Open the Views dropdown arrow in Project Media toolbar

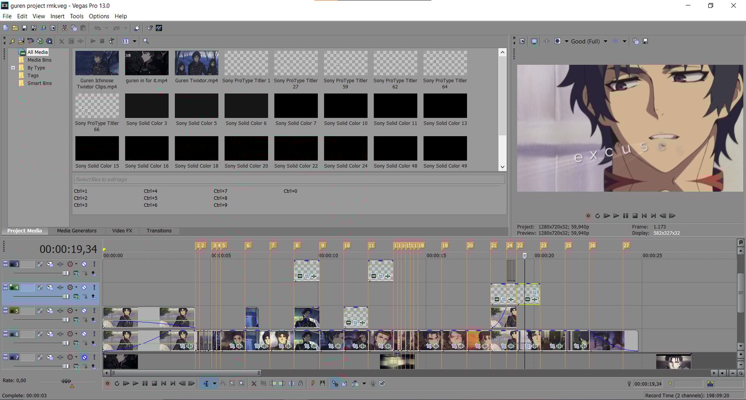134,41
